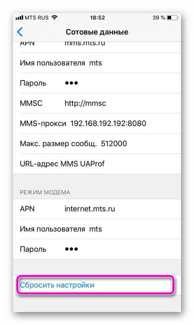
Task: Edit Режим модема Имя пользователя field
Action: pyautogui.click(x=97, y=229)
